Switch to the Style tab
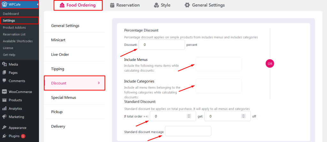 (162, 5)
